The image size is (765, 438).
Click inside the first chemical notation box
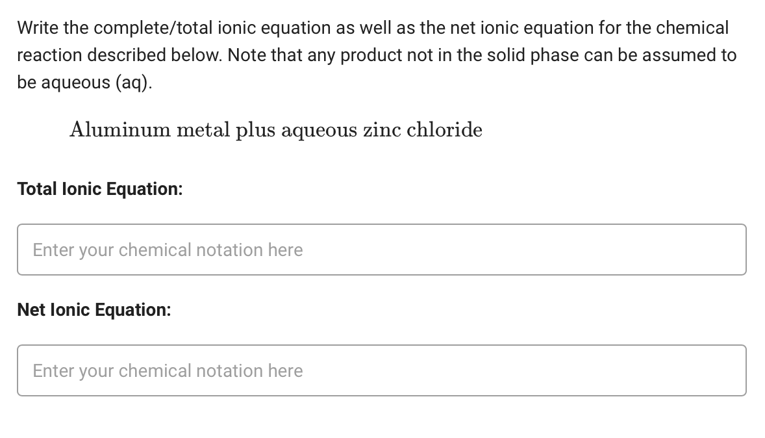(x=382, y=250)
